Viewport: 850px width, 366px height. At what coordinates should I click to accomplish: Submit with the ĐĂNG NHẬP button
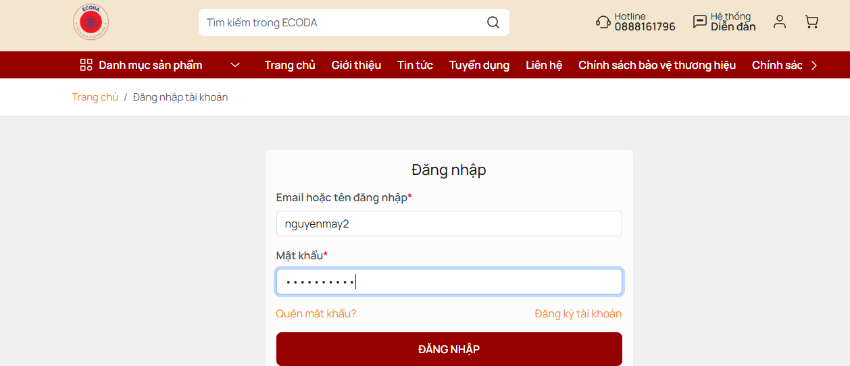[x=449, y=349]
